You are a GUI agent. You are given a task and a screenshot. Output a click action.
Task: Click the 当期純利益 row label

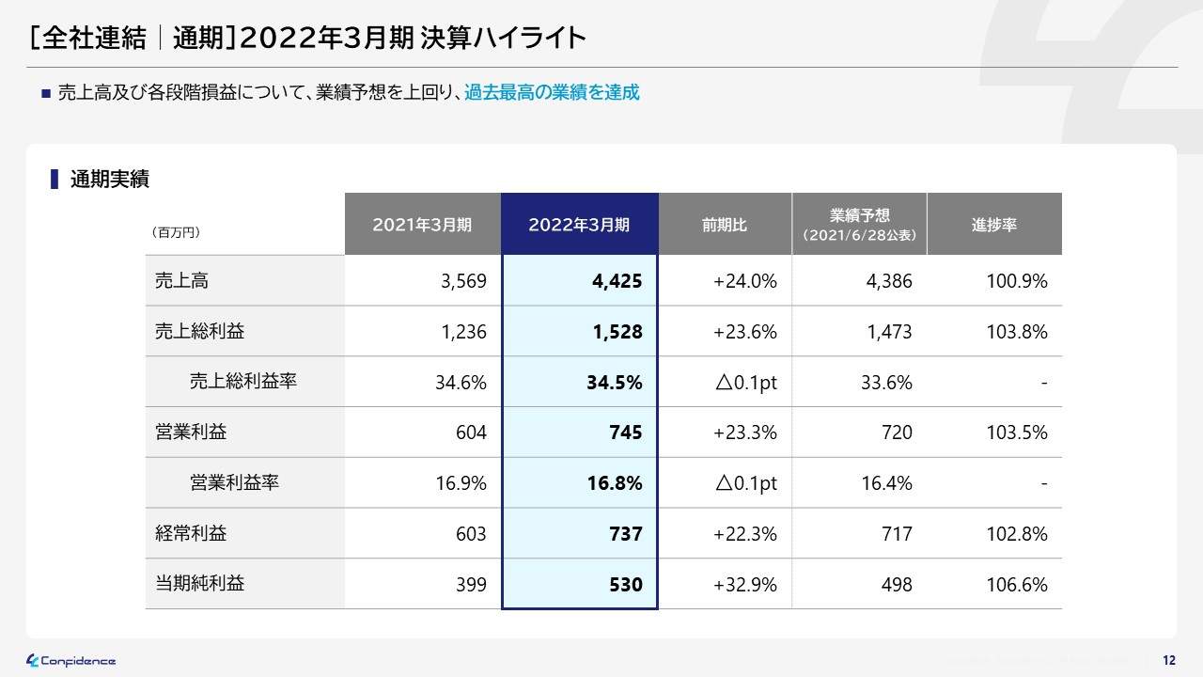coord(199,584)
